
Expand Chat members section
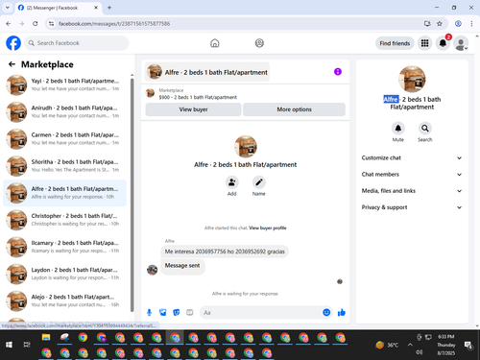(x=412, y=175)
